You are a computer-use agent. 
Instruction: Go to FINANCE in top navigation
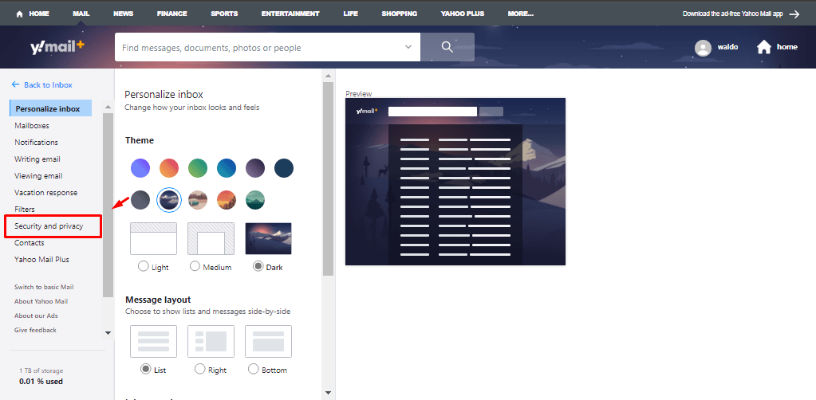tap(172, 14)
